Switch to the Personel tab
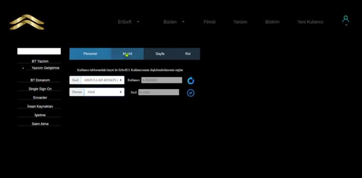This screenshot has width=362, height=178. (x=90, y=54)
